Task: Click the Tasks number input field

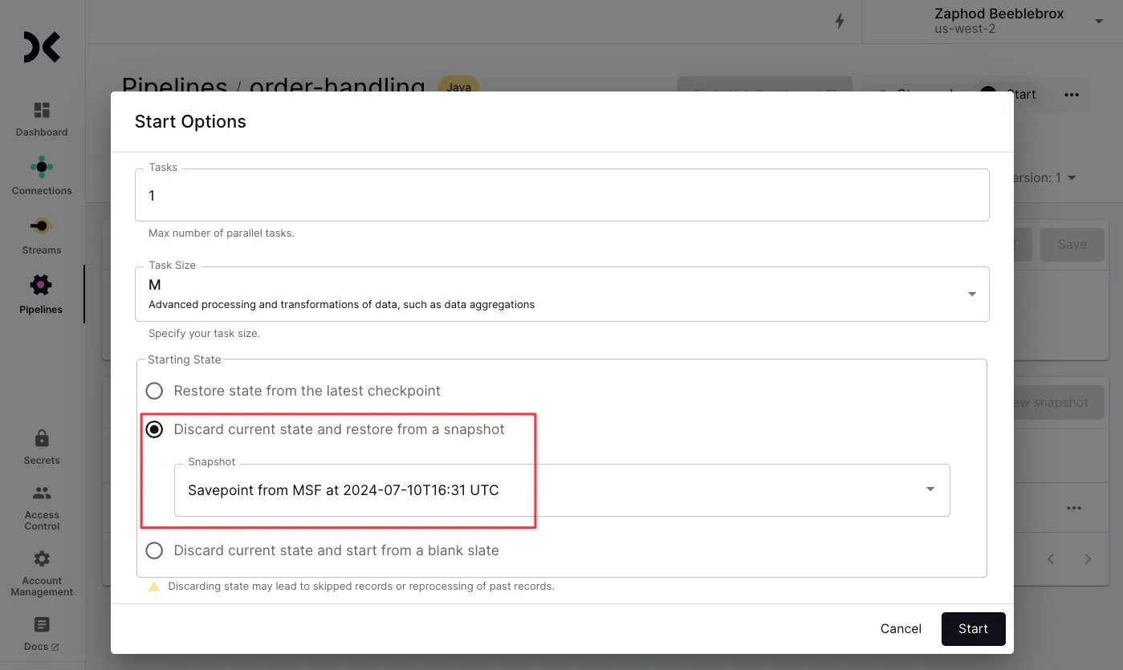Action: click(x=561, y=196)
